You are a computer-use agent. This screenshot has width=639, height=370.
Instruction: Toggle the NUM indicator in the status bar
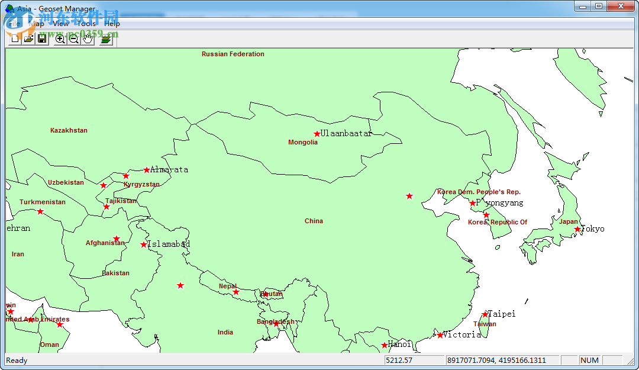[589, 360]
